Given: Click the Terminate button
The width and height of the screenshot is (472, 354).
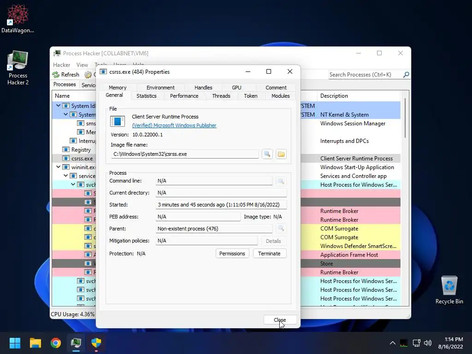Looking at the screenshot, I should tap(269, 254).
